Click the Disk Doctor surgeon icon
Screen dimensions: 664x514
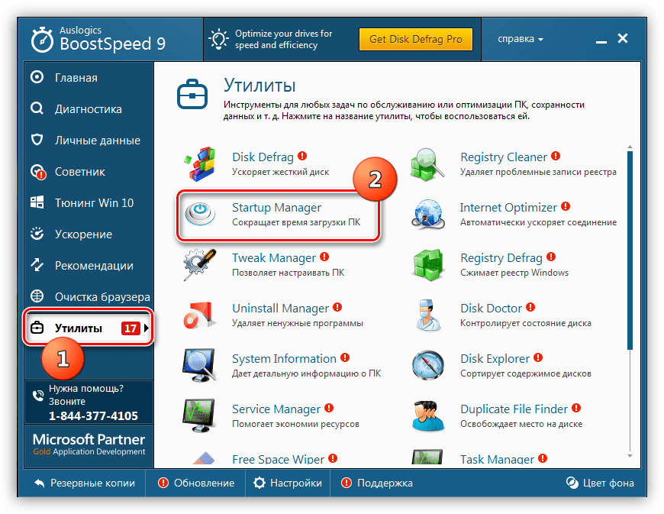(427, 315)
